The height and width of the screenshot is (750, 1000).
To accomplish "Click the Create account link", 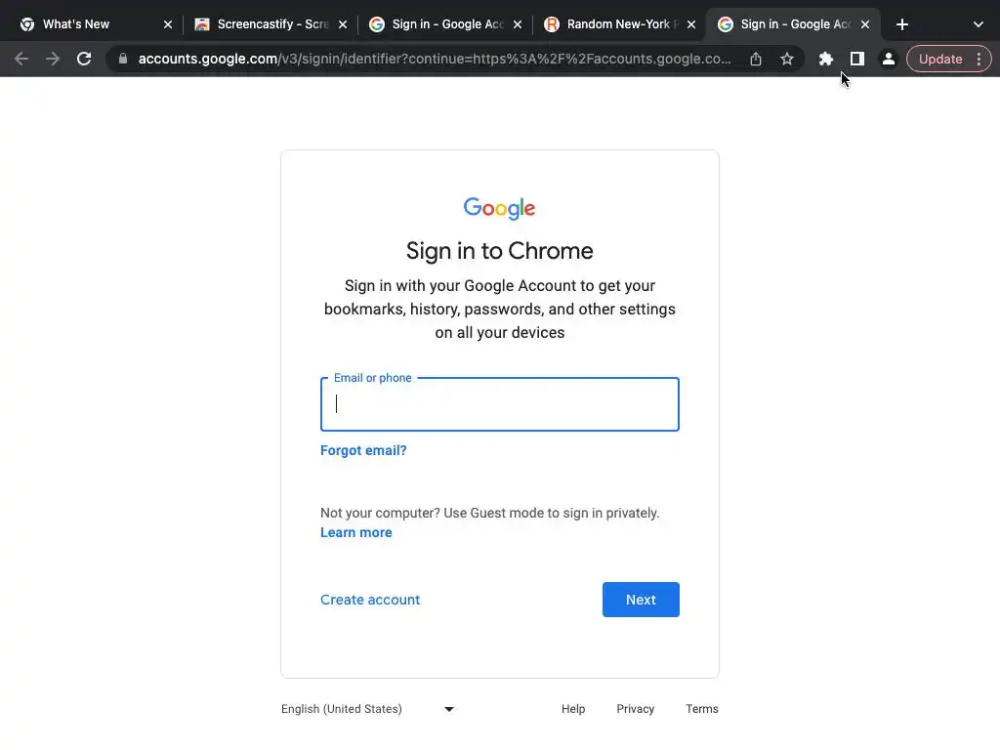I will [370, 600].
